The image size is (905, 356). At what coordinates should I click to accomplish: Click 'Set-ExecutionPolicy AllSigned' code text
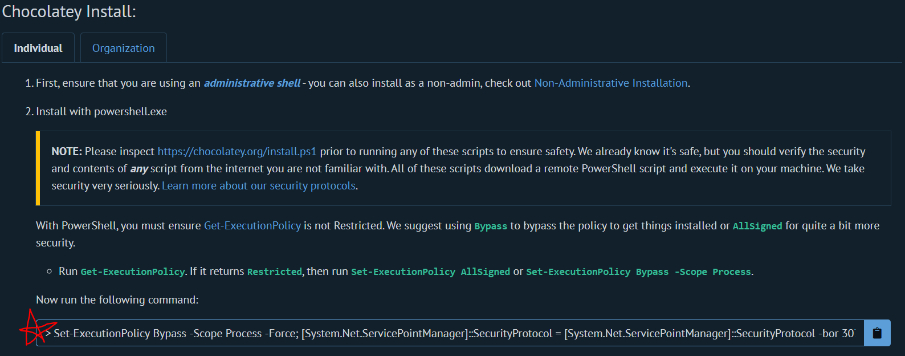coord(430,272)
